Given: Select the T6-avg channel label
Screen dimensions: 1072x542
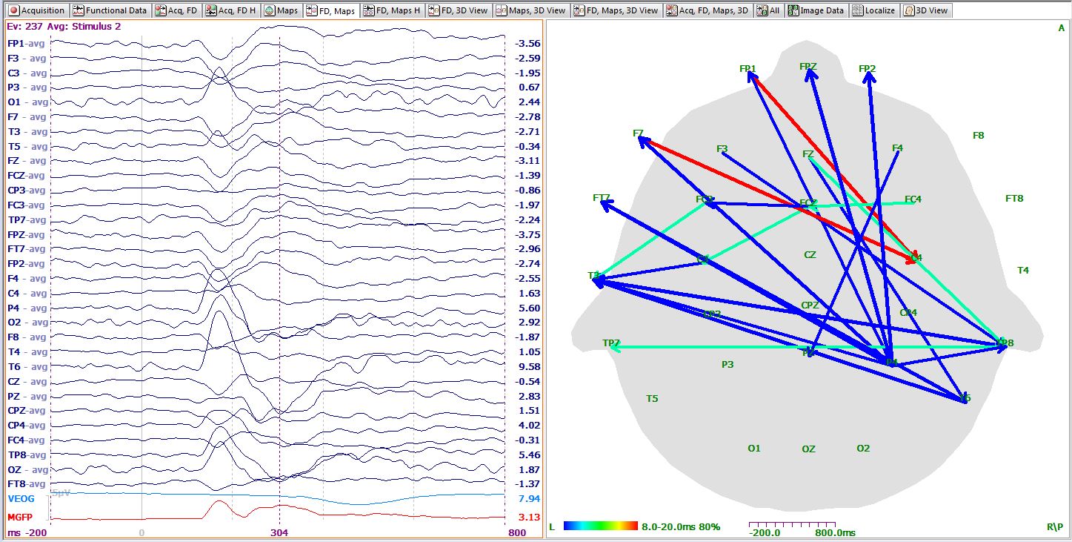Looking at the screenshot, I should click(27, 366).
